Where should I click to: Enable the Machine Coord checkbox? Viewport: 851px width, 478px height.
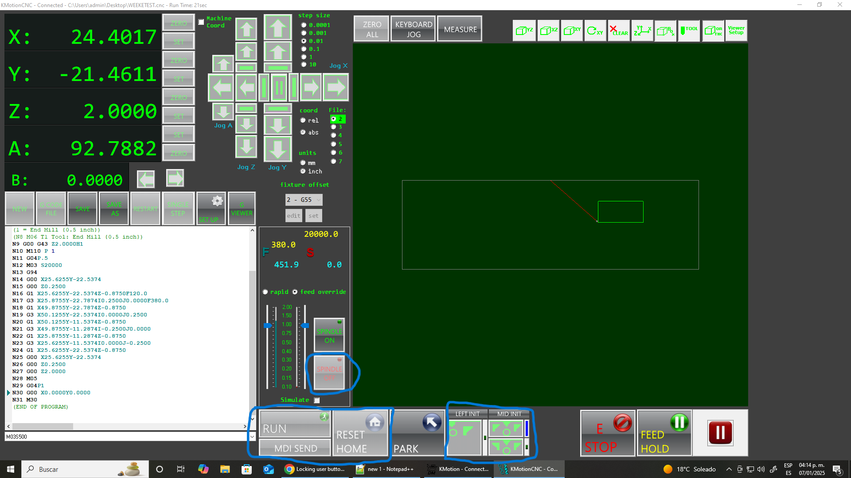click(201, 22)
